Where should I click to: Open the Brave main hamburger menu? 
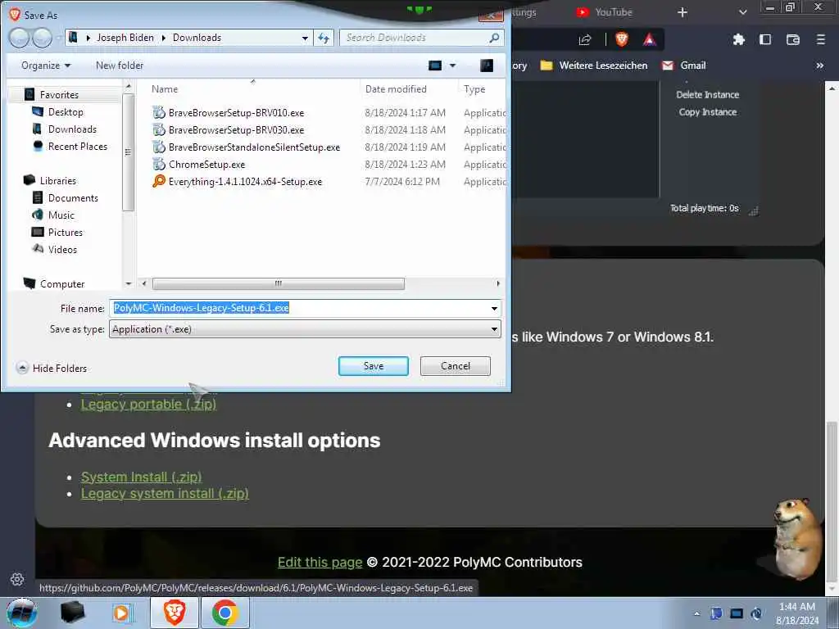click(820, 39)
